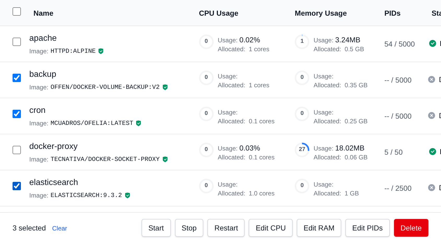Click the verified shield after TECNATIVA/DOCKER-SOCKET-PROXY
This screenshot has width=441, height=243.
[x=165, y=159]
